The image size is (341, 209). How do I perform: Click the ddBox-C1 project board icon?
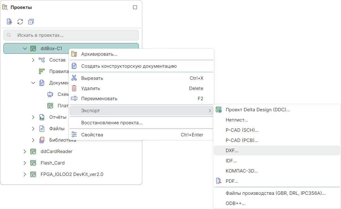(x=33, y=48)
